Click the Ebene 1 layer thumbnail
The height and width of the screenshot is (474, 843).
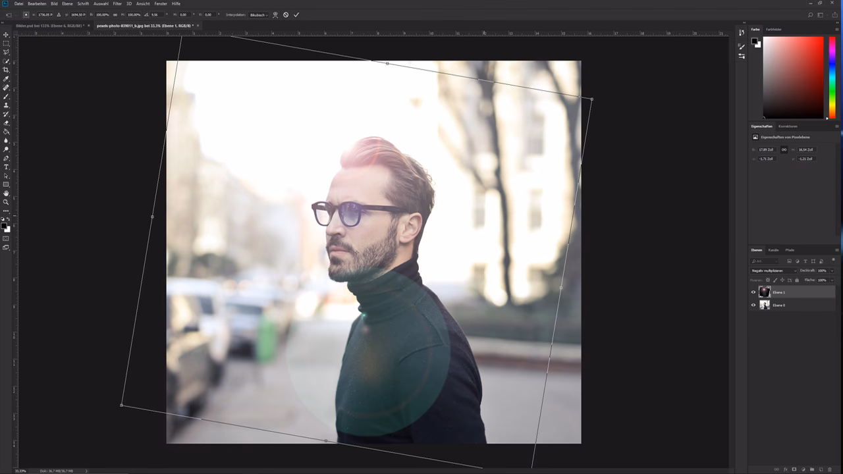coord(765,292)
